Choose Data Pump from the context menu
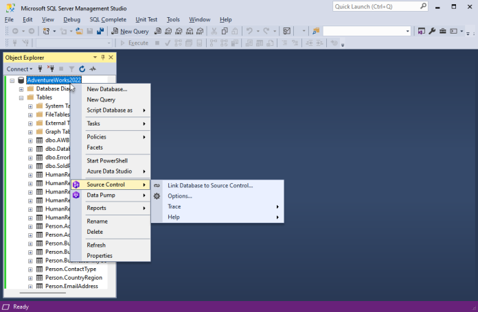 101,195
